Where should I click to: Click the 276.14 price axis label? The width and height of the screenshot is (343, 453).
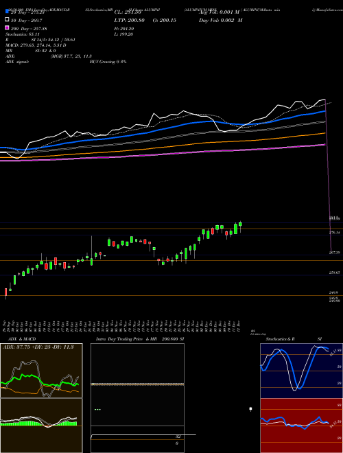[334, 232]
